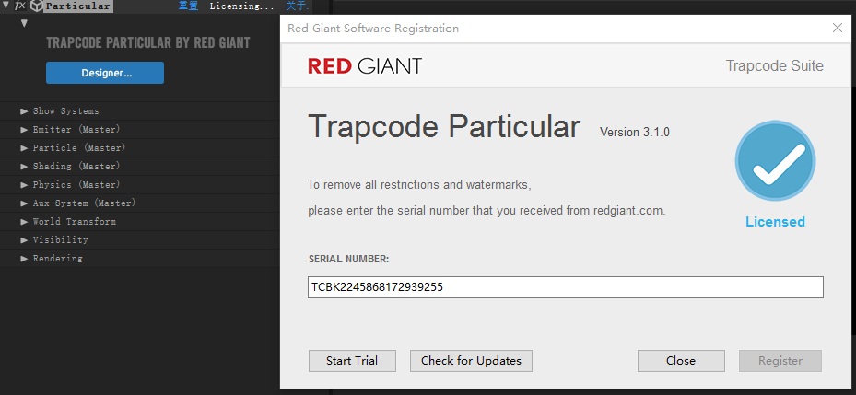This screenshot has height=395, width=856.
Task: Click Red Giant Software Registration title
Action: (x=373, y=29)
